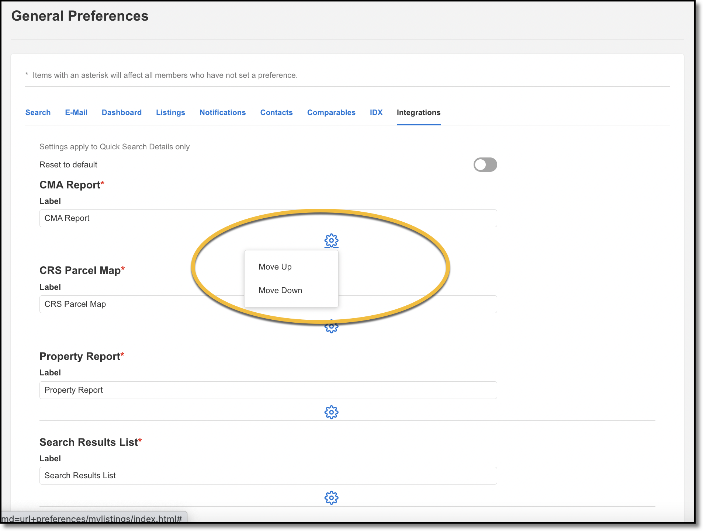Switch to the Search tab

coord(38,112)
